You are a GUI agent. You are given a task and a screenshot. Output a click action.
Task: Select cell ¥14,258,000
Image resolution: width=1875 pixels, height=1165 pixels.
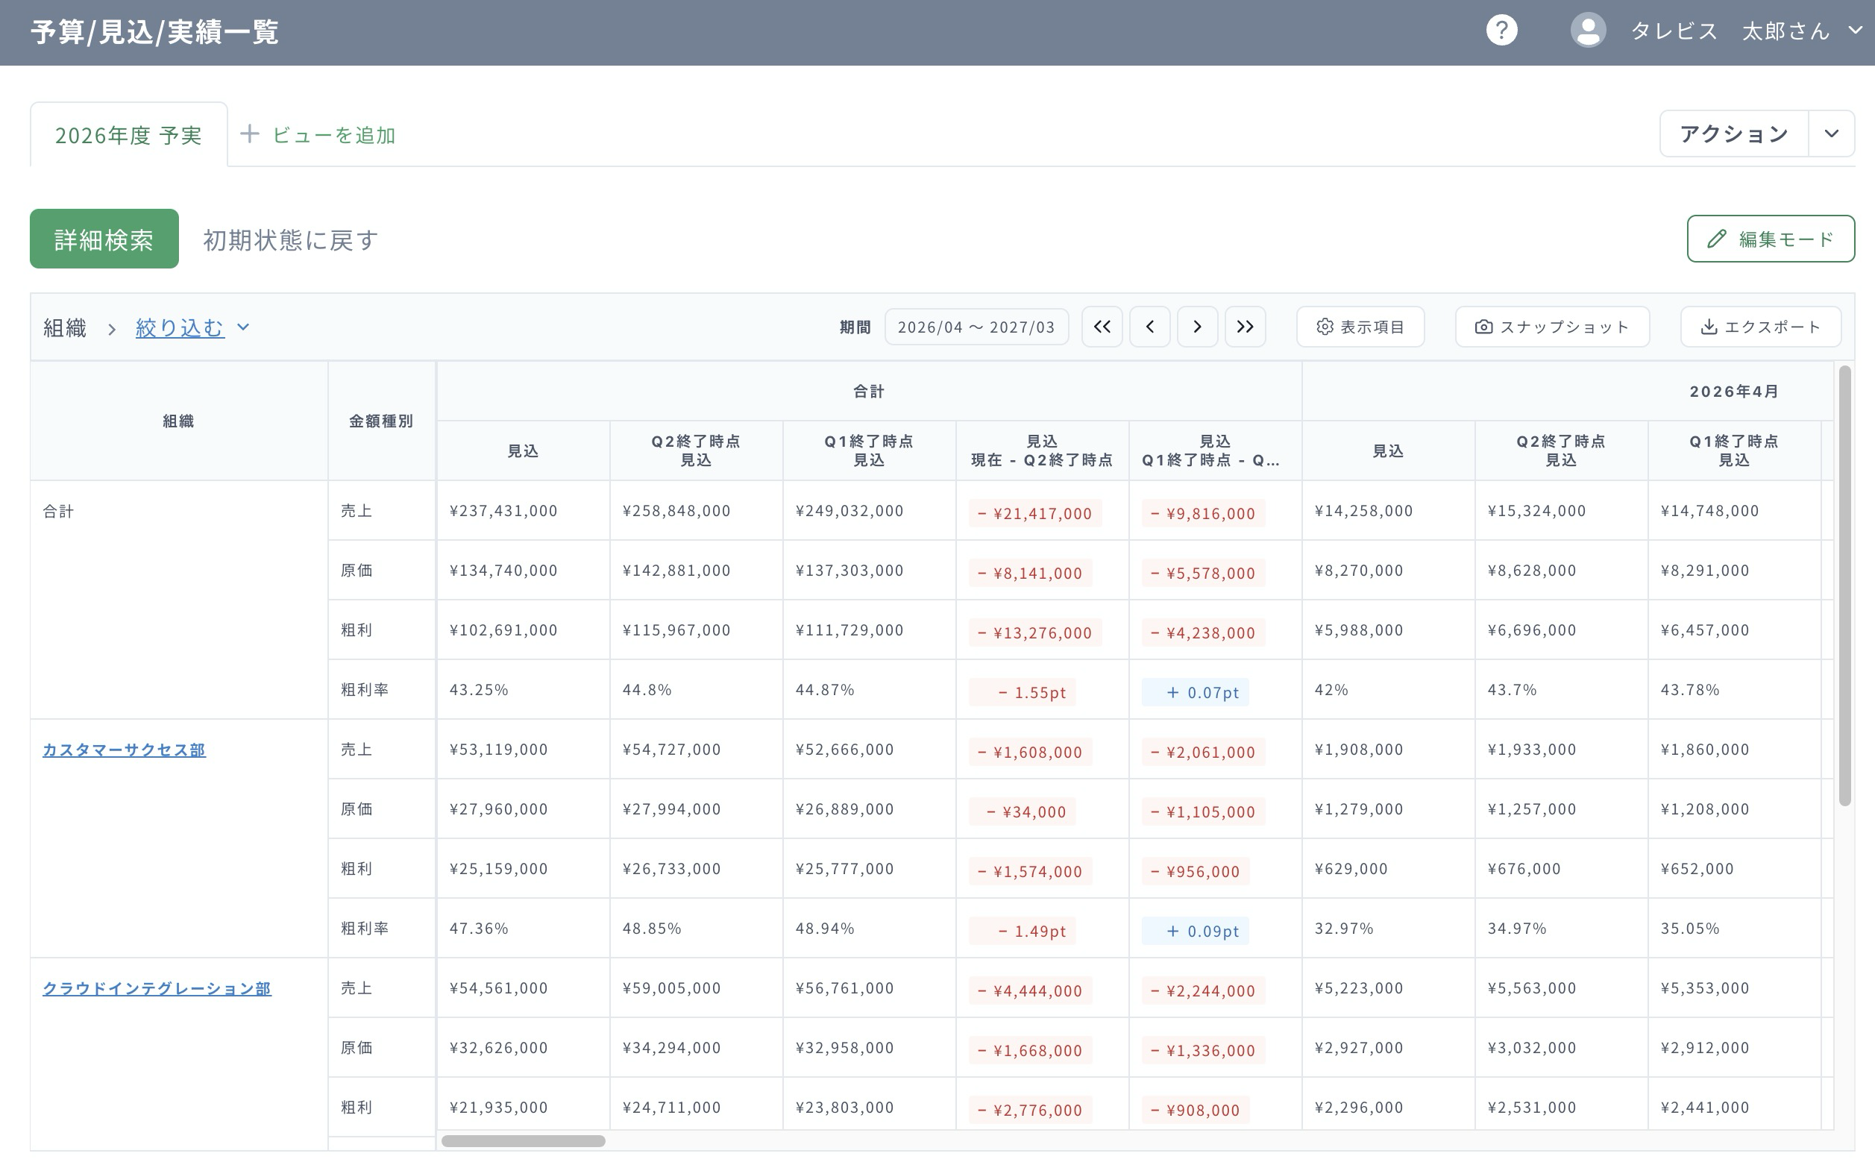pos(1388,511)
